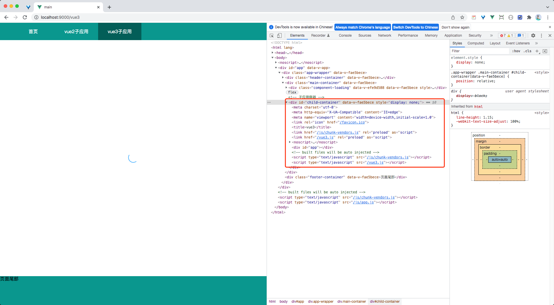Open the blue diamond extension icon

pos(483,17)
